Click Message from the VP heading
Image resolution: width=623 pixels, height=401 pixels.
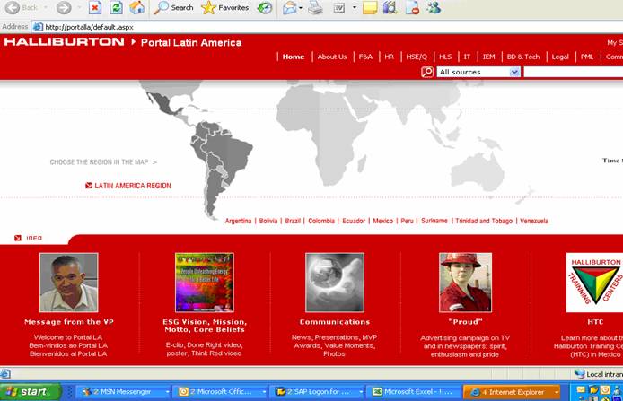click(69, 322)
